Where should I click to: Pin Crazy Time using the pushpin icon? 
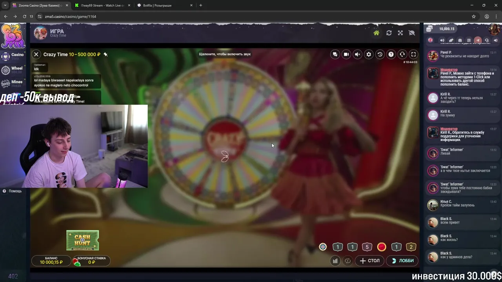pyautogui.click(x=105, y=54)
